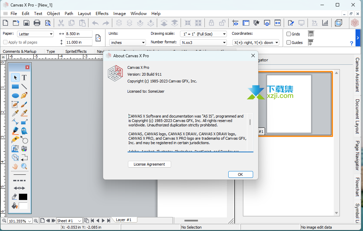Image resolution: width=363 pixels, height=231 pixels.
Task: Open the License Agreement button
Action: pyautogui.click(x=149, y=164)
